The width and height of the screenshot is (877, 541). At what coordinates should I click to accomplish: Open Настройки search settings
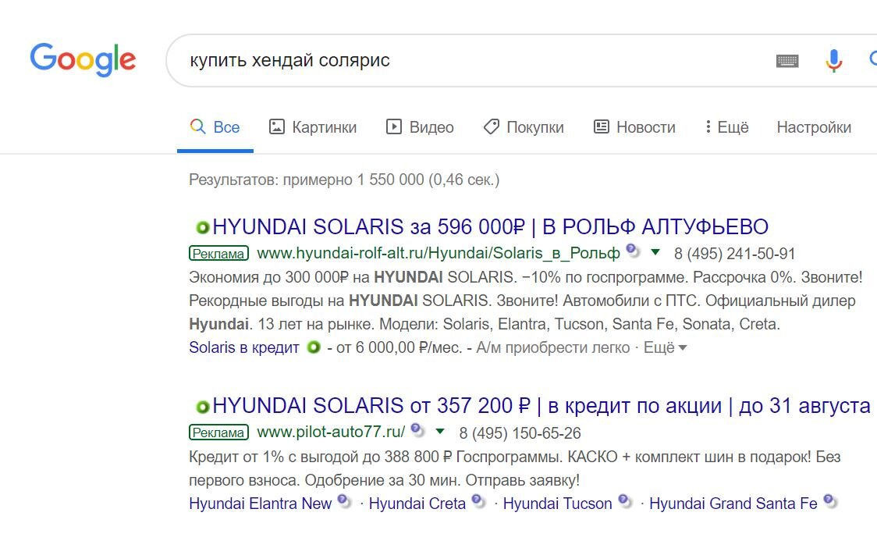[x=814, y=127]
